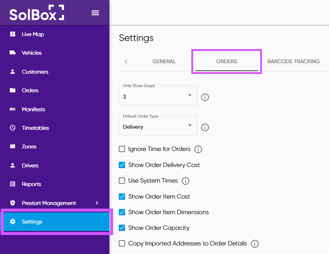
Task: Click the Timetables clock icon
Action: pos(13,128)
